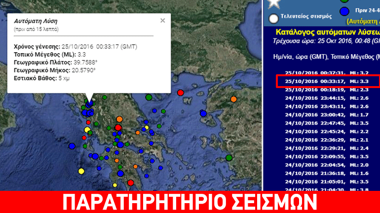Select the 25/10/2016 00:33:17 ML 3.3 entry
This screenshot has width=380, height=213.
coord(327,81)
